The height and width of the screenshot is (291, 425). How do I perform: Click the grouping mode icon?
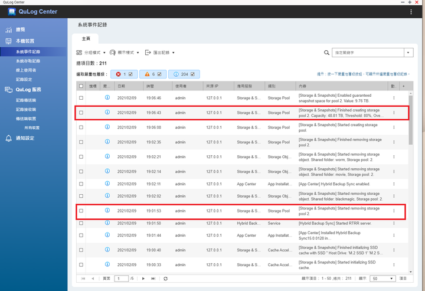79,53
